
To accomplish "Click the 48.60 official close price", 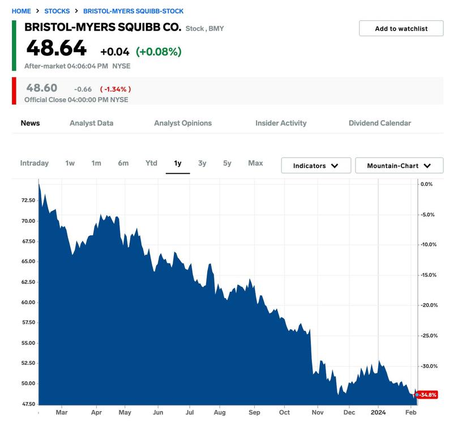I will (42, 88).
